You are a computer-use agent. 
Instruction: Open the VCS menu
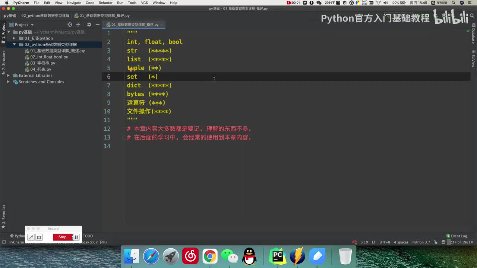[x=145, y=3]
